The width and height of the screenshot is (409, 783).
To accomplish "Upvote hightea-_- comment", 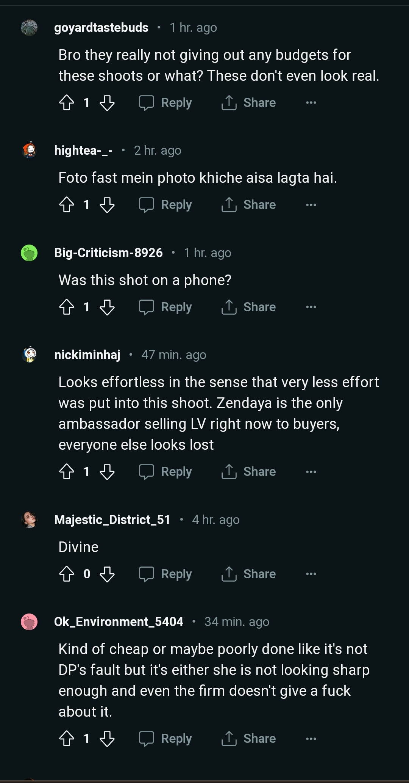I will coord(67,205).
